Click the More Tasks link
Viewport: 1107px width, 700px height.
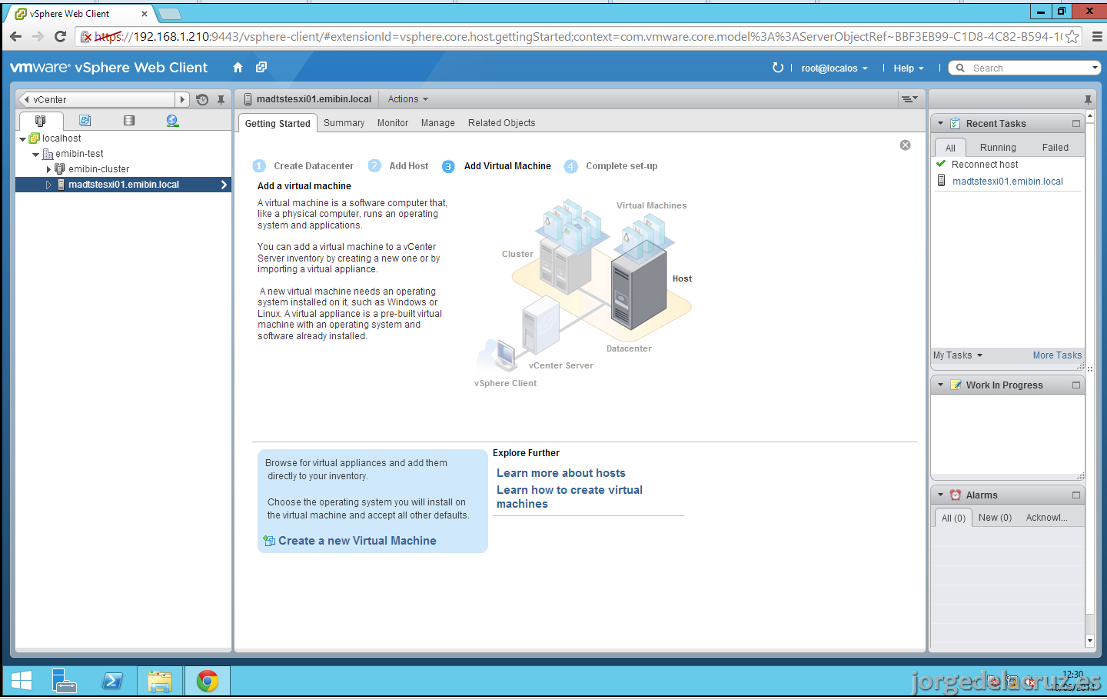(1057, 355)
